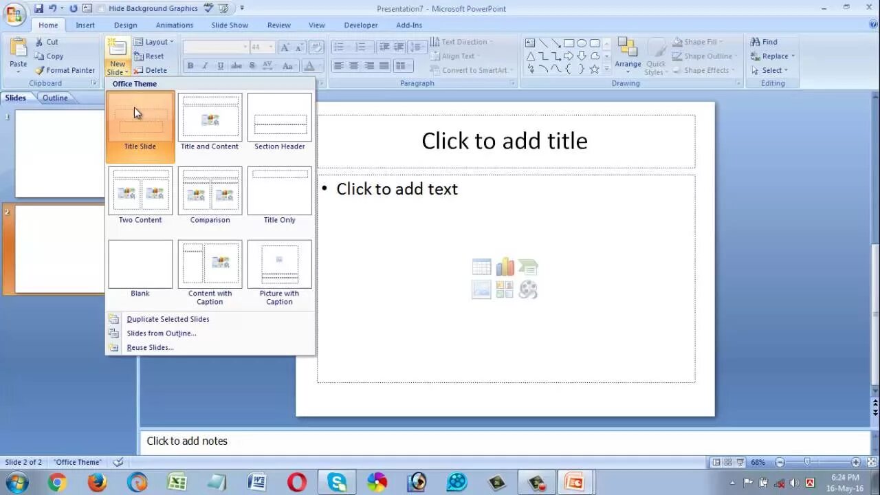Insert media clip placeholder icon
The width and height of the screenshot is (880, 495).
(528, 289)
